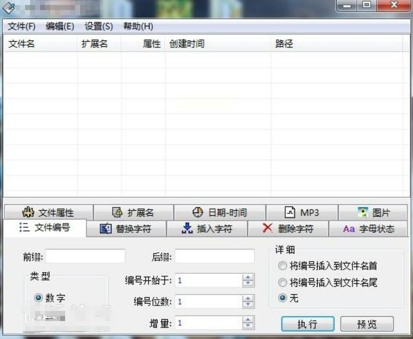The height and width of the screenshot is (339, 413).
Task: Select the 数字 radio button
Action: (38, 298)
